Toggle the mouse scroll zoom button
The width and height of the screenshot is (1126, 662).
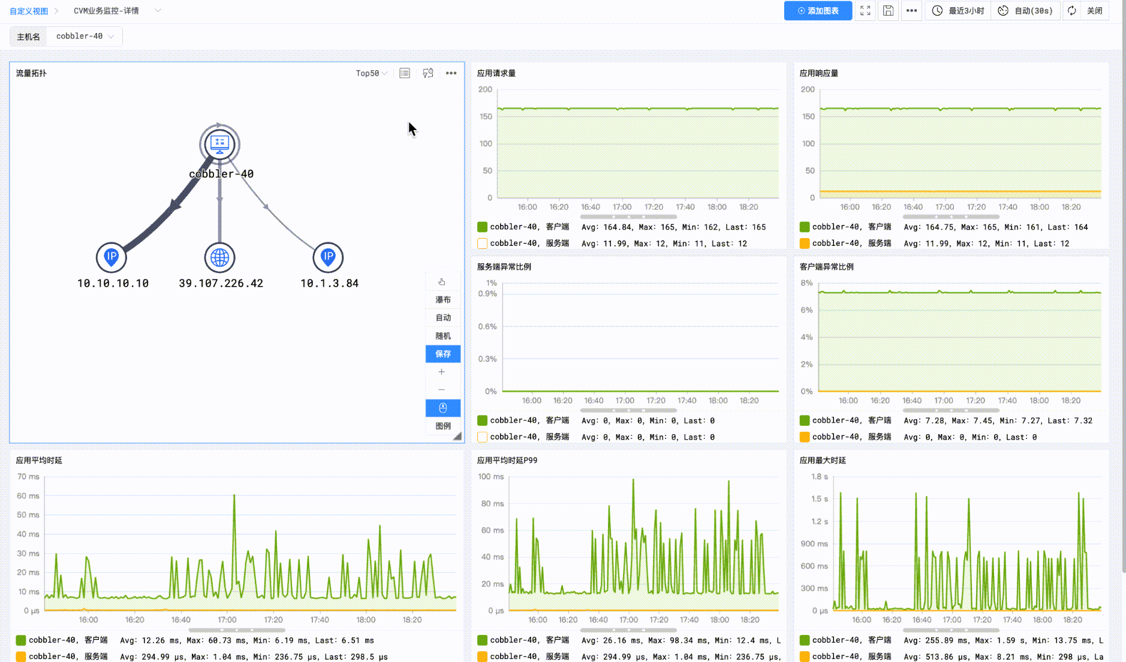(442, 408)
